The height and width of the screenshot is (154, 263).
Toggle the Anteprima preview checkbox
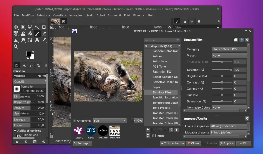click(x=75, y=120)
